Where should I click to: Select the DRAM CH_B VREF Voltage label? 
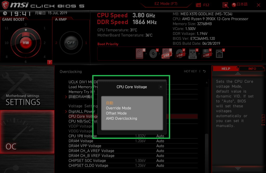tap(91, 156)
